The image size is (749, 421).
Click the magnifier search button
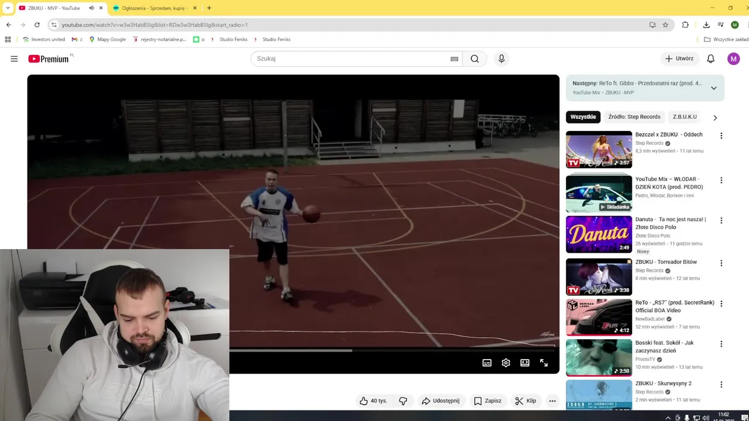coord(475,58)
